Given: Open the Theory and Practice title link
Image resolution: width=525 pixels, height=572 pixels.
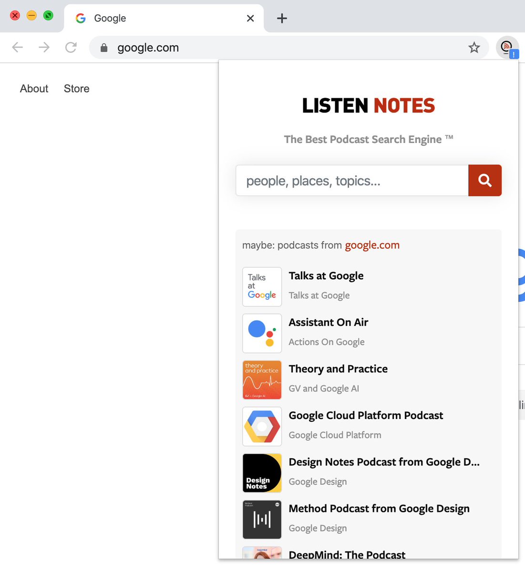Looking at the screenshot, I should coord(338,369).
